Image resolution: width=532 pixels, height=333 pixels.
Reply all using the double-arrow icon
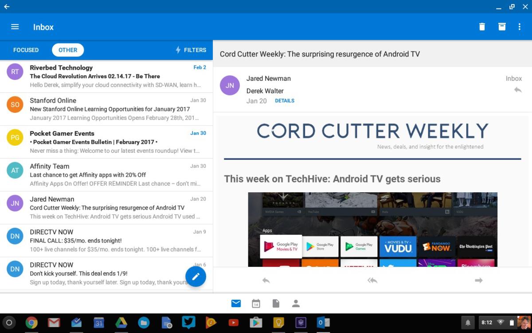pos(372,280)
